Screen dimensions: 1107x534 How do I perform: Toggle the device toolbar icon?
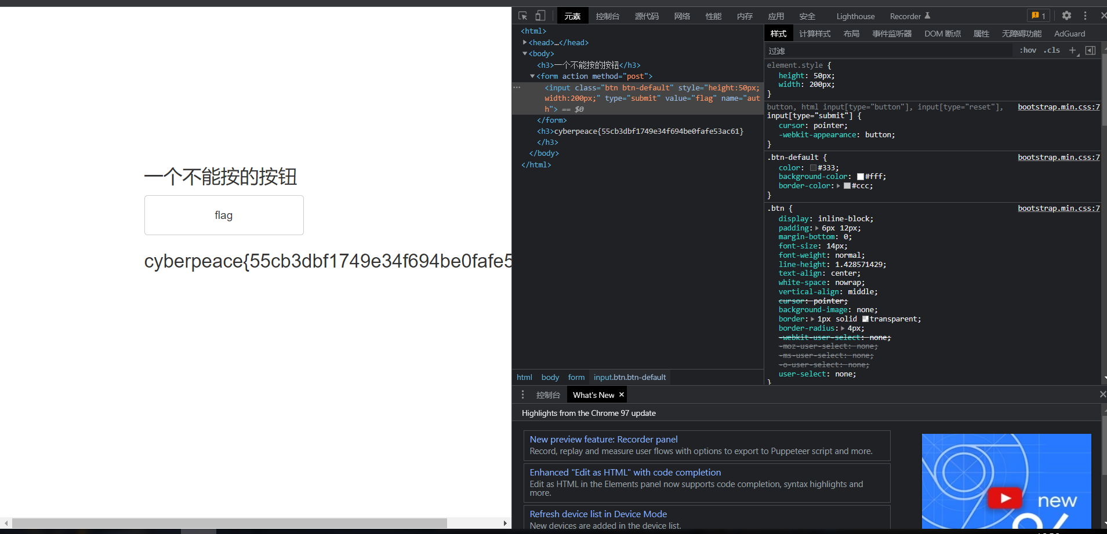coord(540,16)
